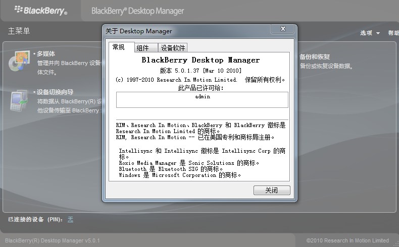Viewport: 399px width, 247px height.
Task: Click the licensed-to admin field
Action: tap(202, 99)
